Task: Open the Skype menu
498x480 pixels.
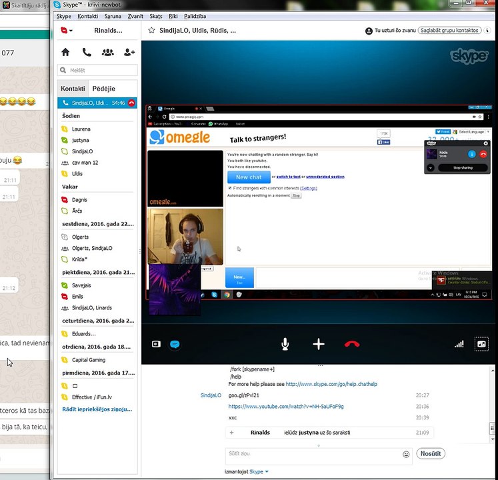Action: coord(64,16)
